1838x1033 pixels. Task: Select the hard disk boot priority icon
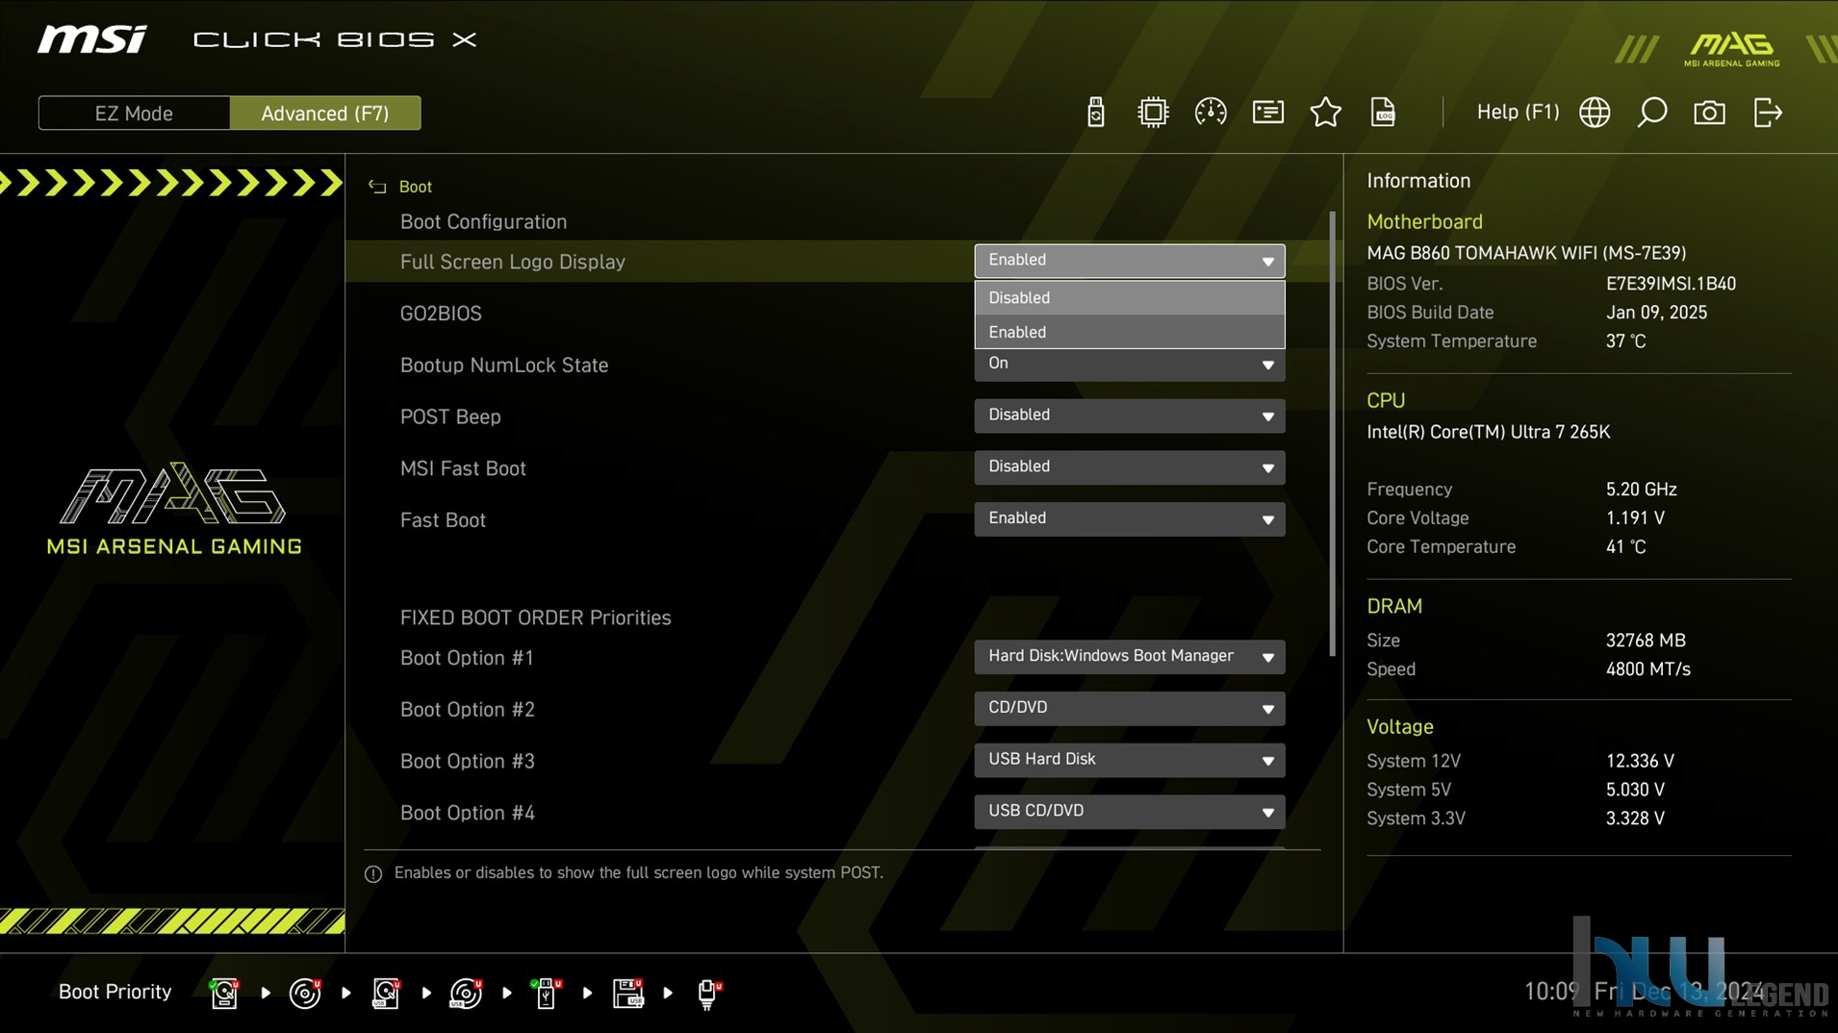coord(224,993)
